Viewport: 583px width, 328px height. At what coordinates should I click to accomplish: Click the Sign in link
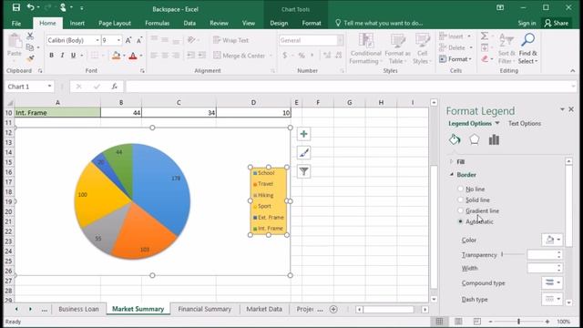(x=527, y=23)
